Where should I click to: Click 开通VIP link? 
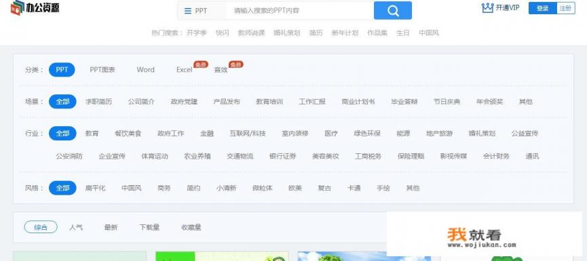(508, 8)
